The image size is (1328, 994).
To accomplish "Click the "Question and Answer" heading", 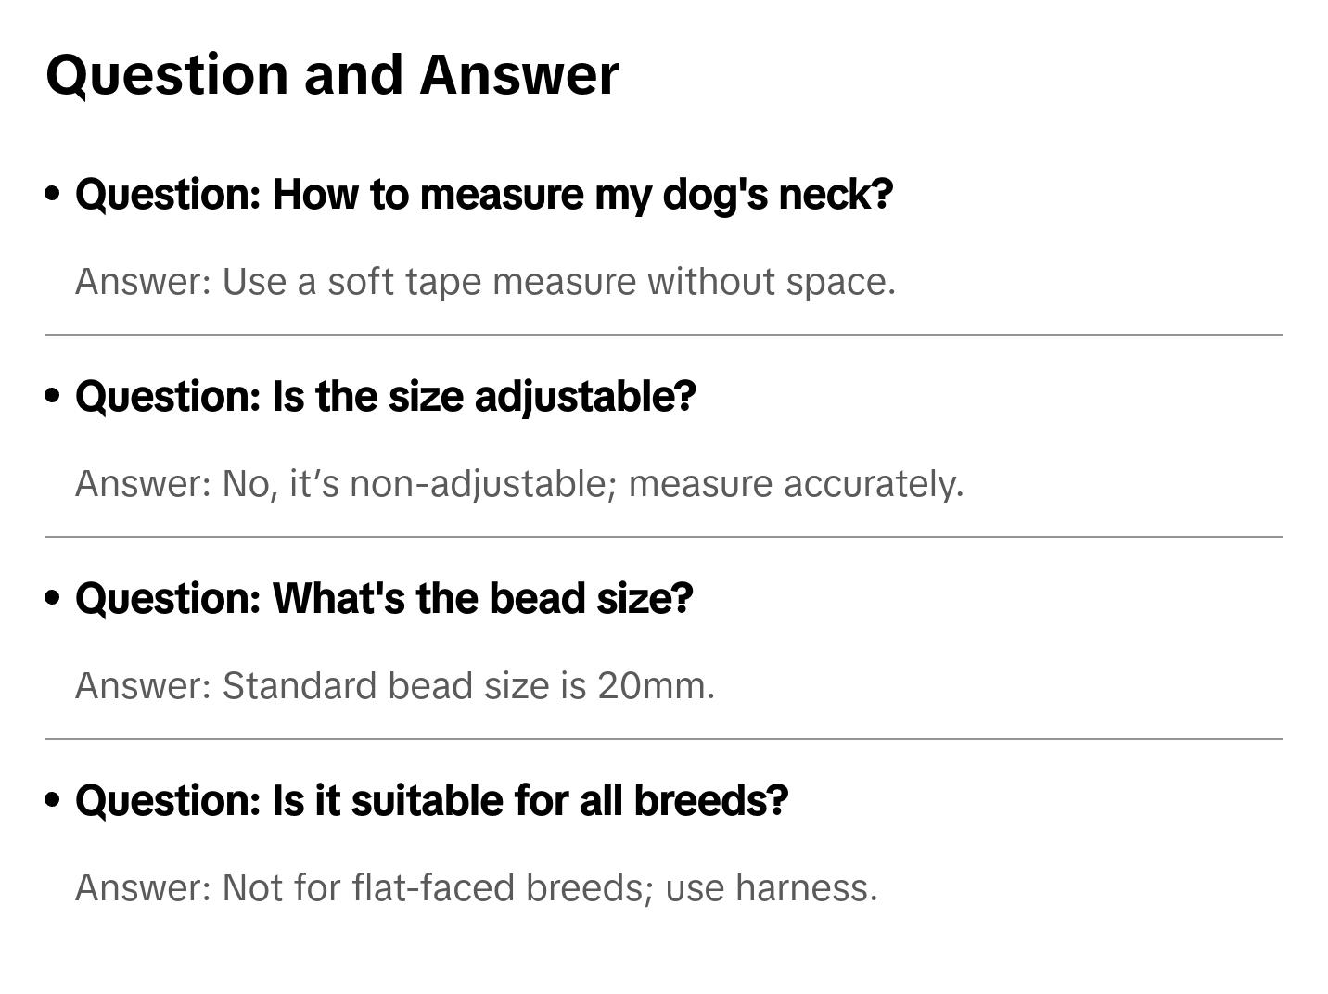I will pos(332,74).
